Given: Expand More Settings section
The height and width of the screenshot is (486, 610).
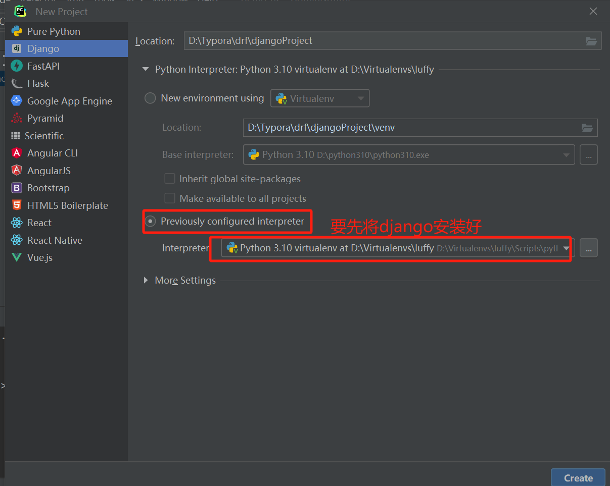Looking at the screenshot, I should click(146, 280).
